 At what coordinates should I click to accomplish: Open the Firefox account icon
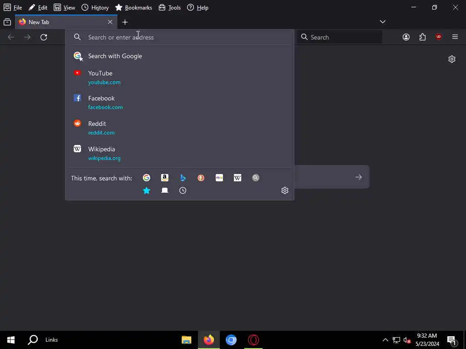point(406,37)
